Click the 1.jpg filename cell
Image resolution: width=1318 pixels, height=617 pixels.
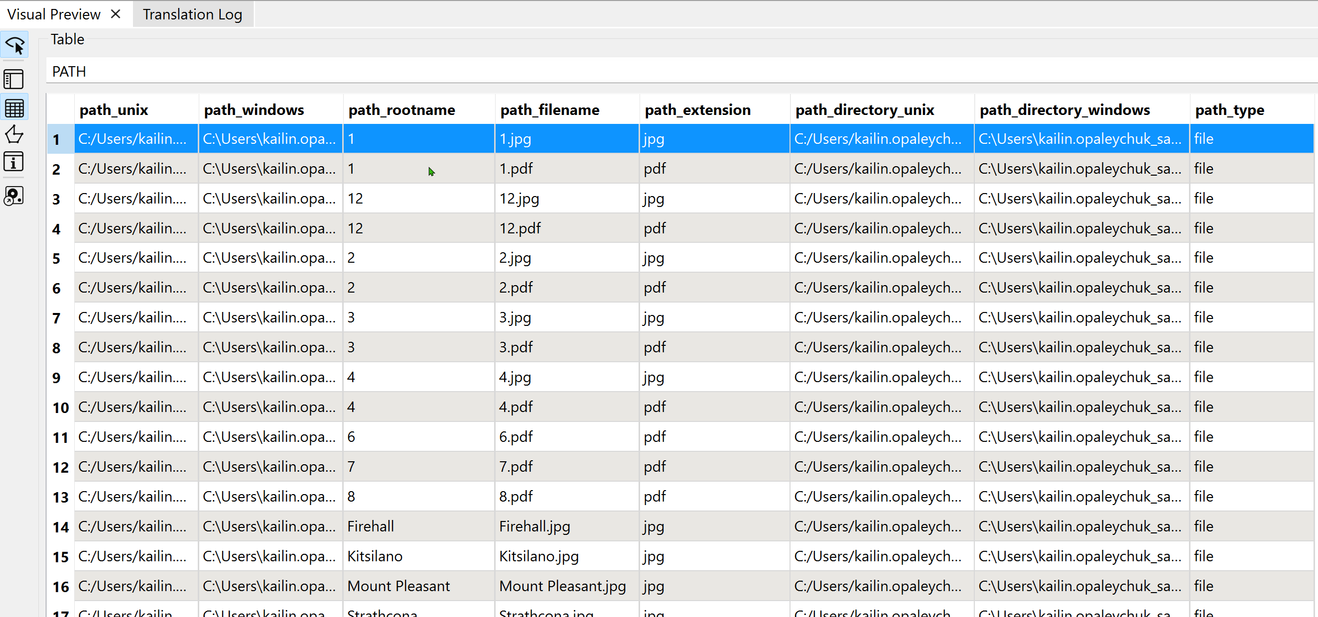pos(567,138)
